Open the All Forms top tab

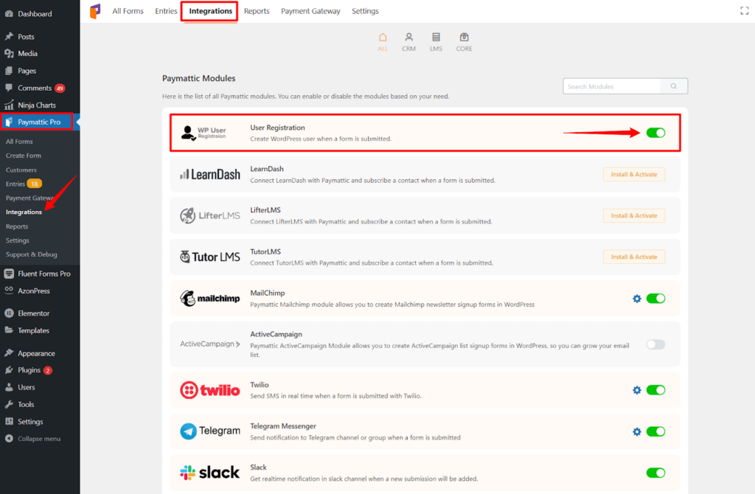pyautogui.click(x=128, y=11)
